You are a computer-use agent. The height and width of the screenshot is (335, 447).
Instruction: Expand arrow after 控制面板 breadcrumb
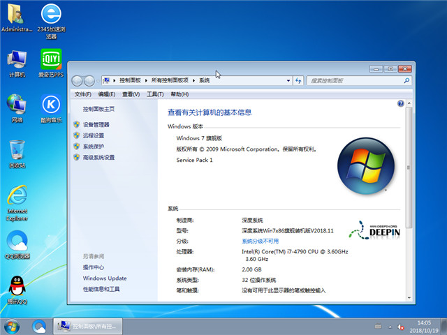(146, 81)
